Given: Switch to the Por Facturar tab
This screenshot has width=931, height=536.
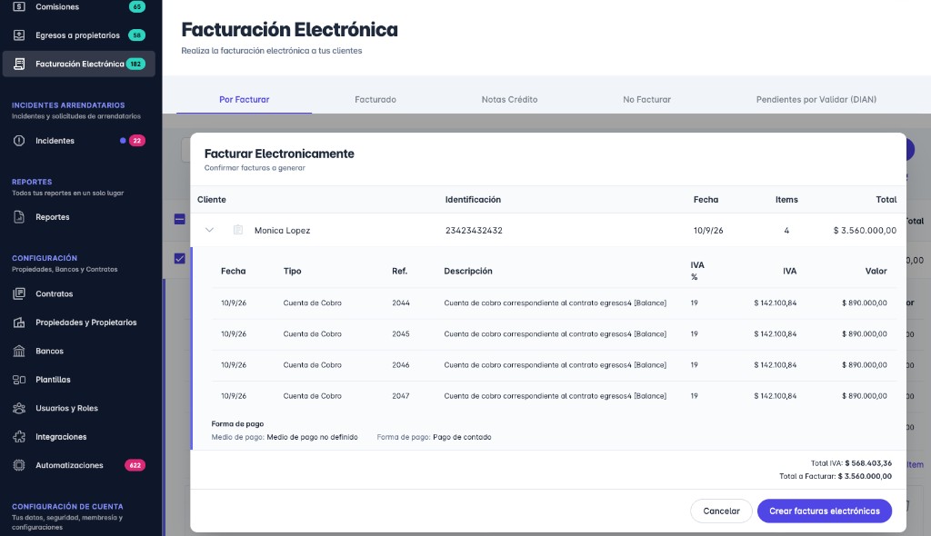Looking at the screenshot, I should 244,99.
